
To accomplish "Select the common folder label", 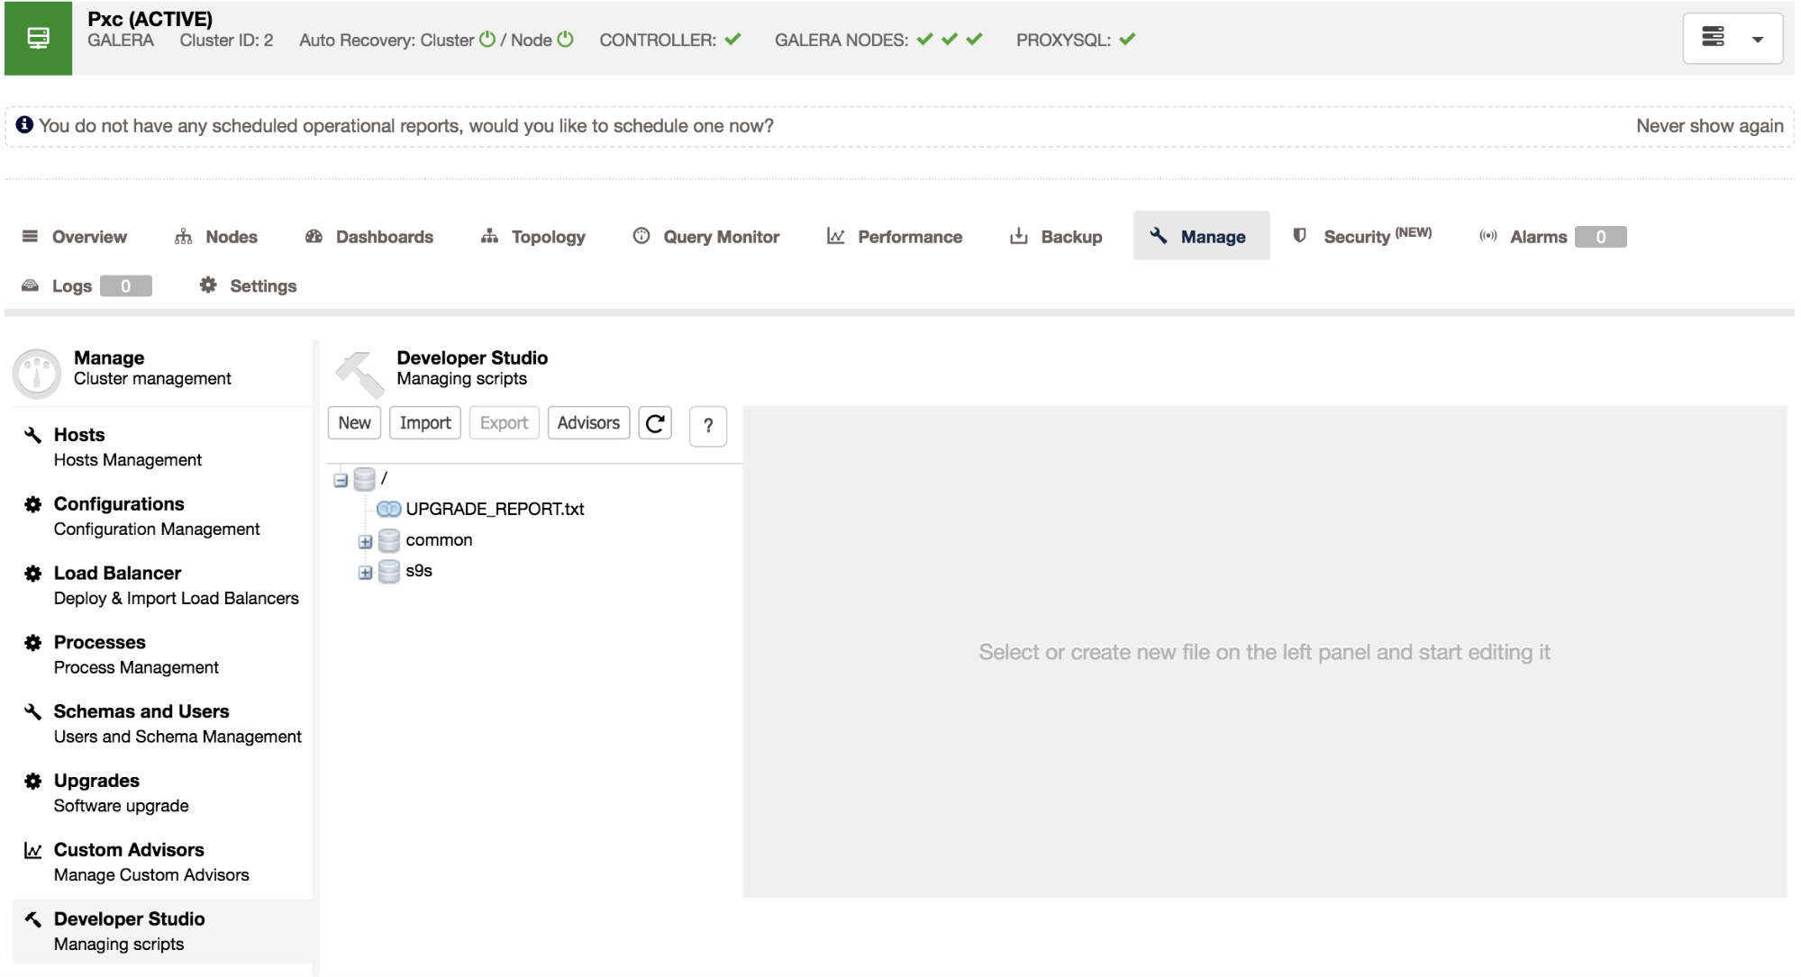I will pos(439,540).
